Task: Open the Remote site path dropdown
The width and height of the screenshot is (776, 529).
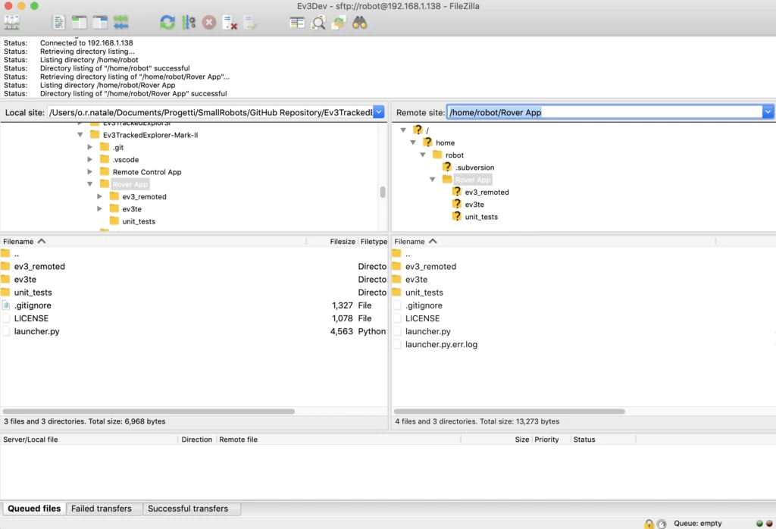Action: [768, 112]
